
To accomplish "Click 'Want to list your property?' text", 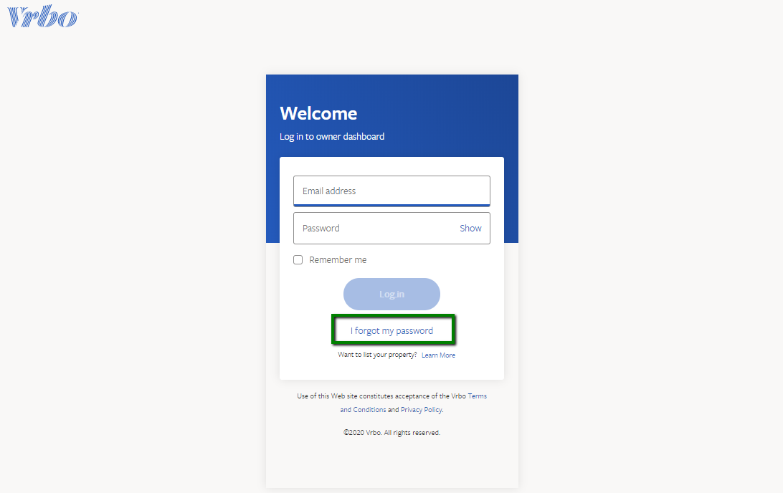I will coord(377,355).
